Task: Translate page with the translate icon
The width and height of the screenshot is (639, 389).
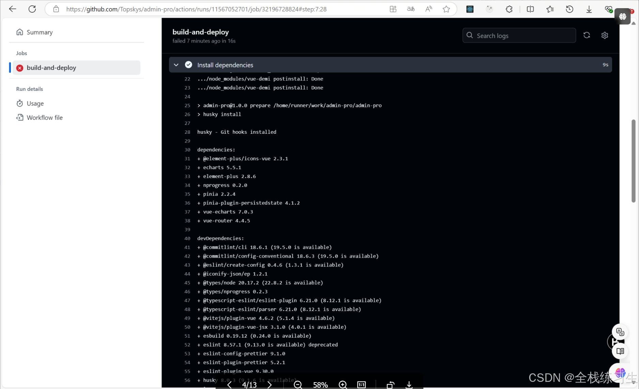Action: pos(411,9)
